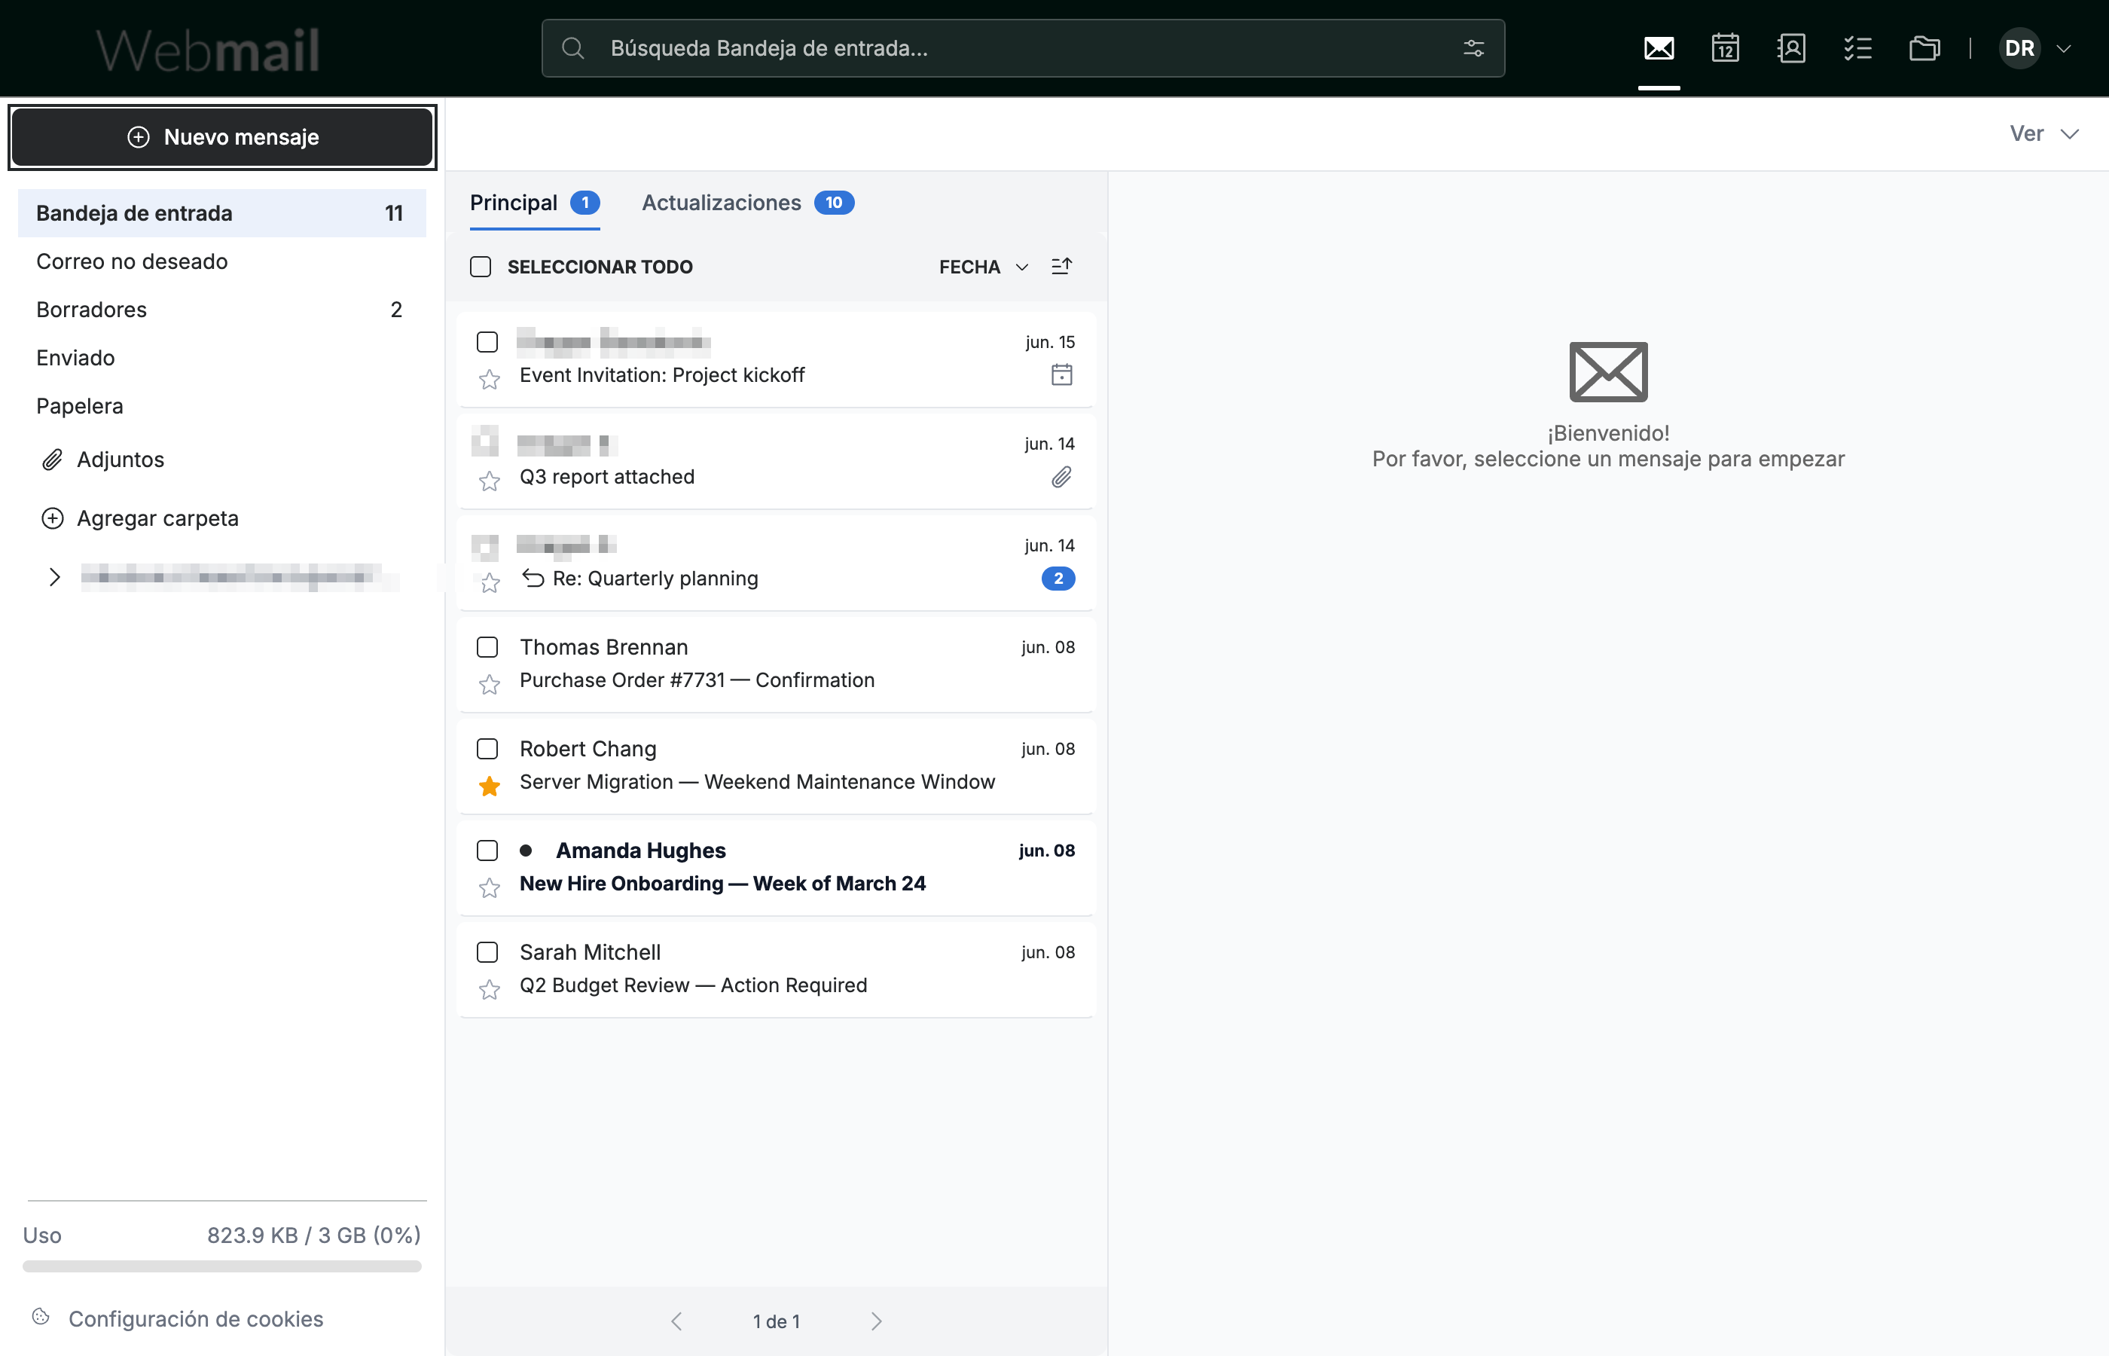The image size is (2109, 1356).
Task: Open the Contacts icon in header
Action: (1791, 47)
